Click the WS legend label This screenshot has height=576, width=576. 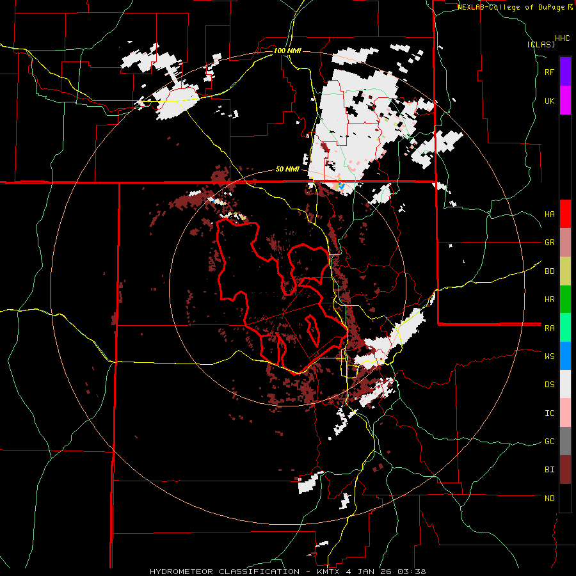(x=550, y=356)
